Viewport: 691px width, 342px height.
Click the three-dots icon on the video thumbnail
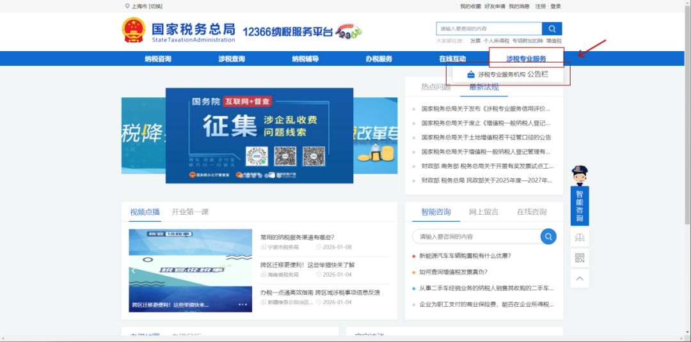pos(243,304)
